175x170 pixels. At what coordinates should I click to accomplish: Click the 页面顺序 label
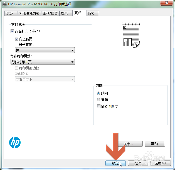pyautogui.click(x=22, y=73)
